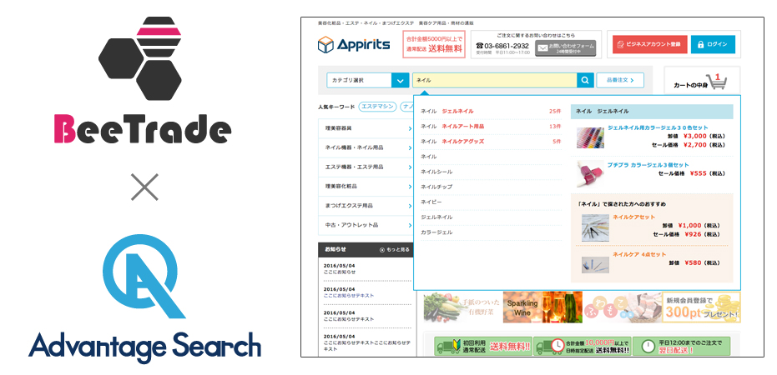Click the 品番注文 button
The width and height of the screenshot is (777, 375).
620,80
